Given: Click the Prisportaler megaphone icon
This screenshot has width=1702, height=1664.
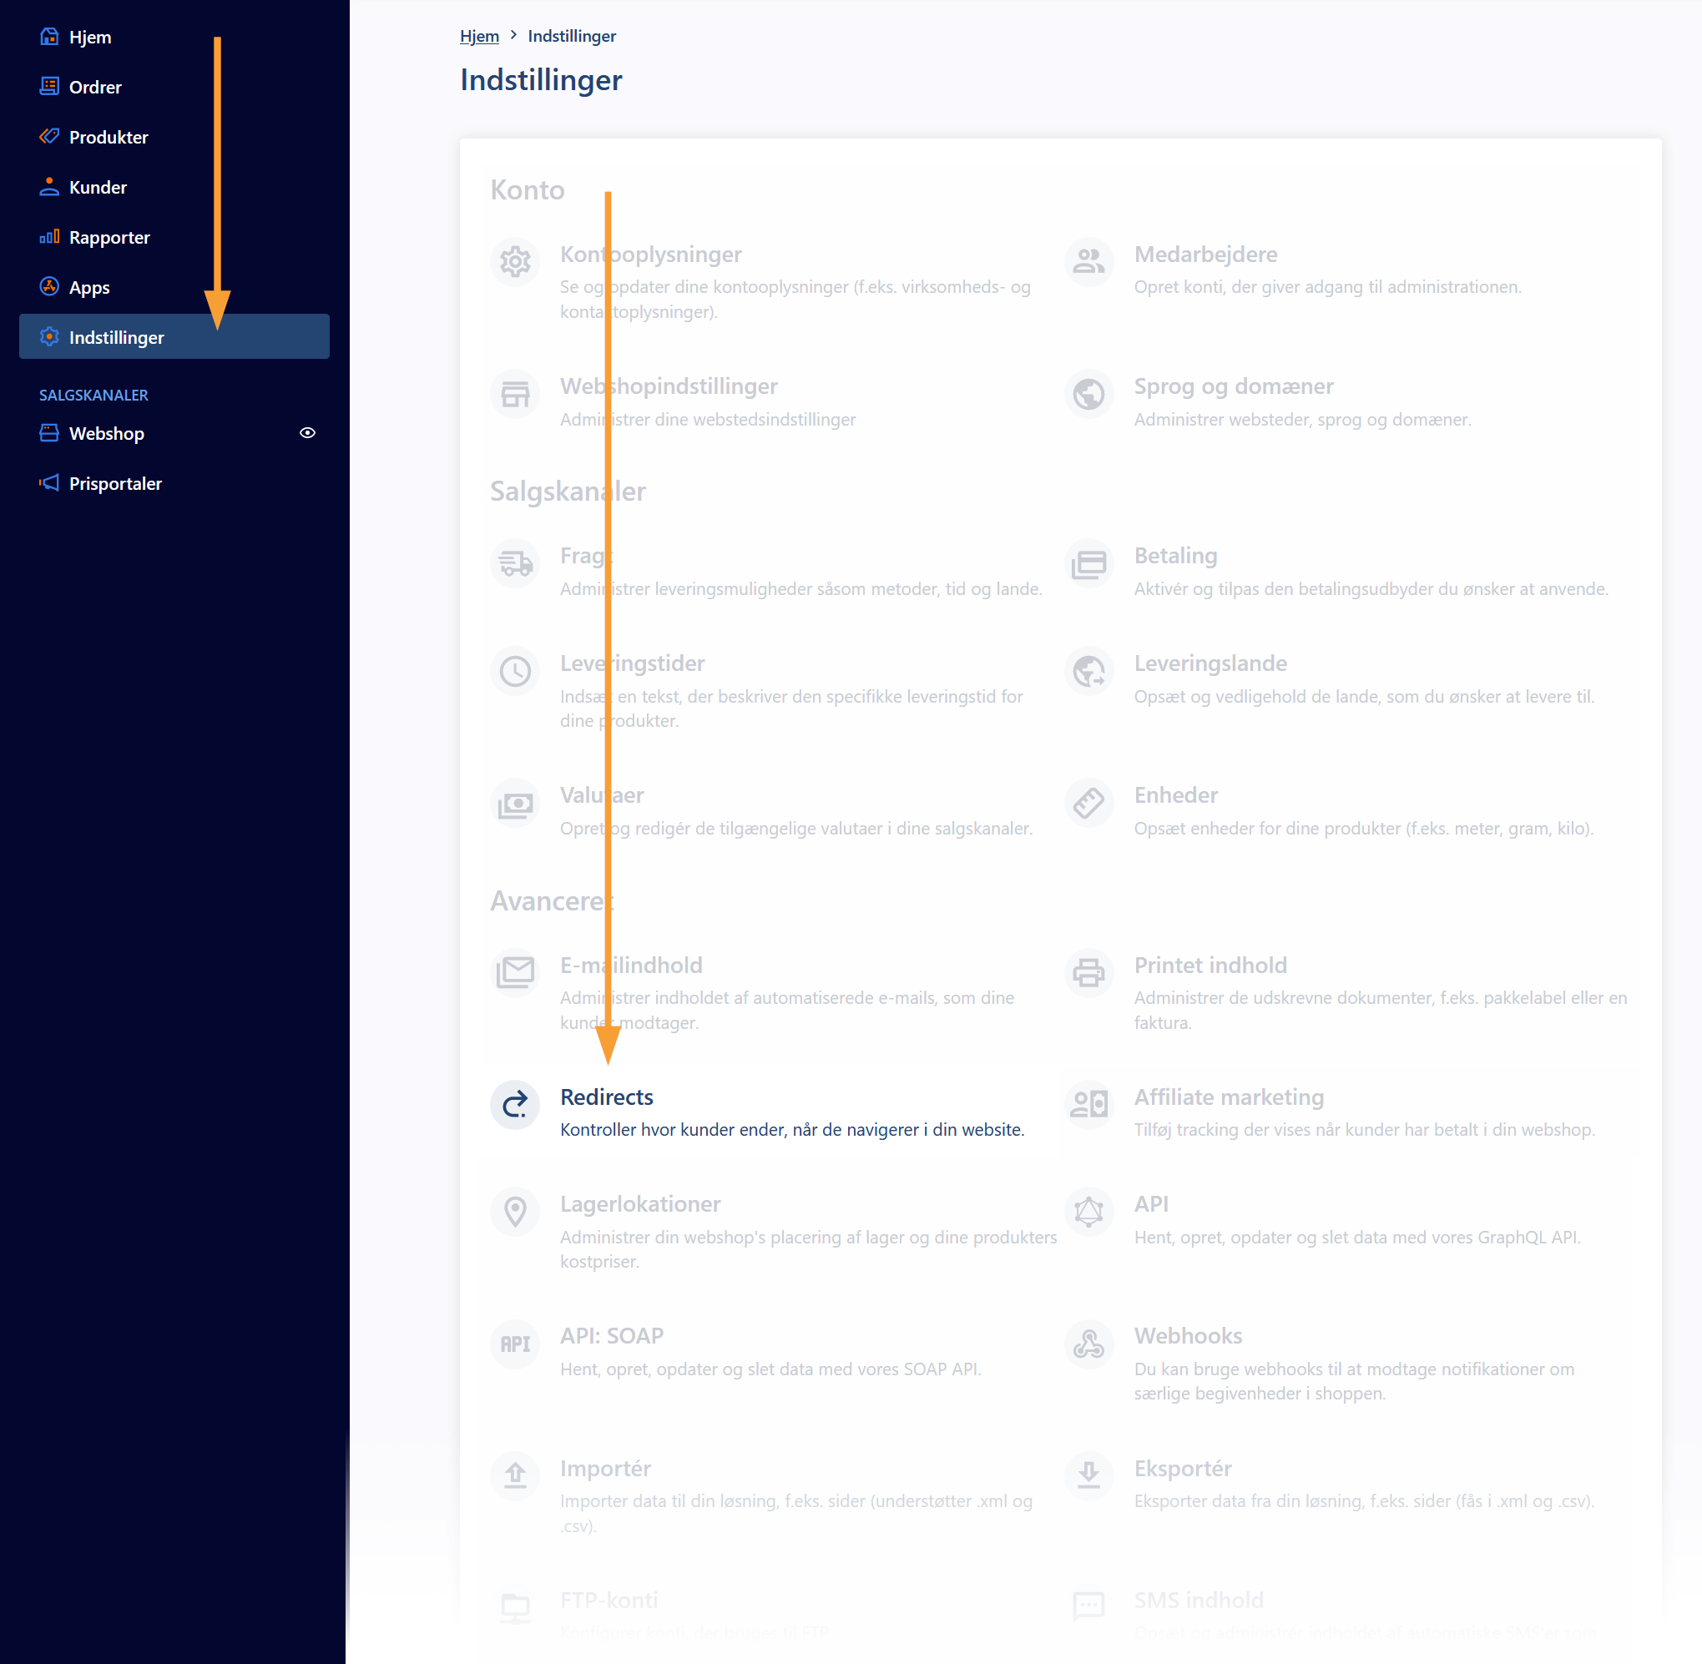Looking at the screenshot, I should (50, 482).
